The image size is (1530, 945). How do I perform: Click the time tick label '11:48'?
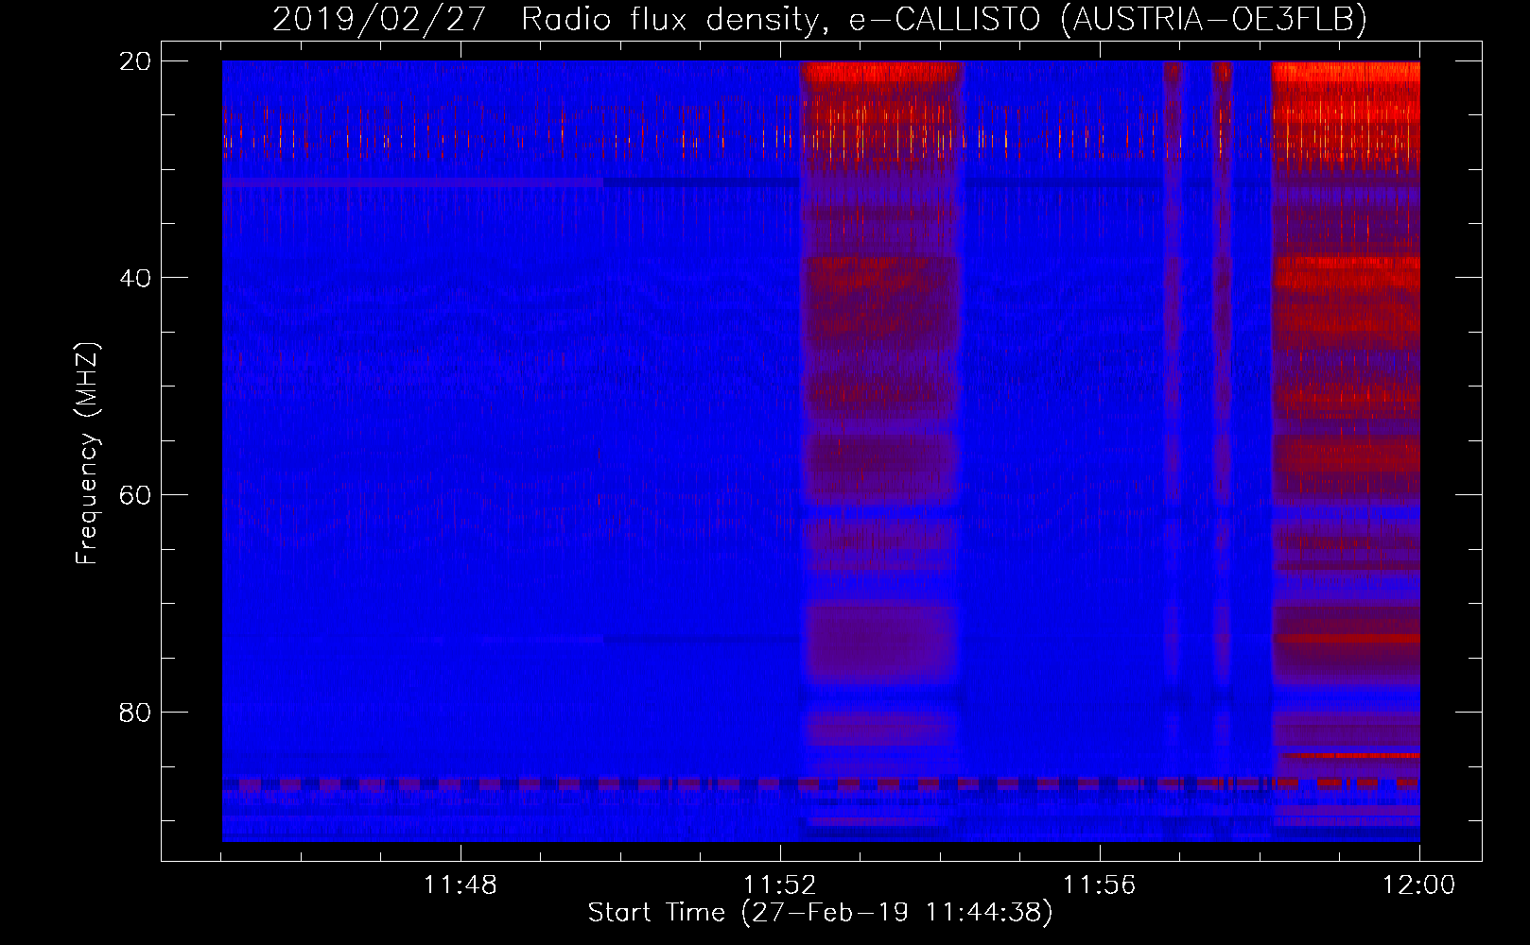point(461,885)
